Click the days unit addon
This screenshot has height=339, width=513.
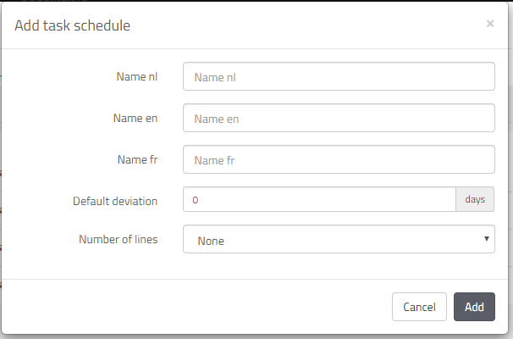(475, 200)
